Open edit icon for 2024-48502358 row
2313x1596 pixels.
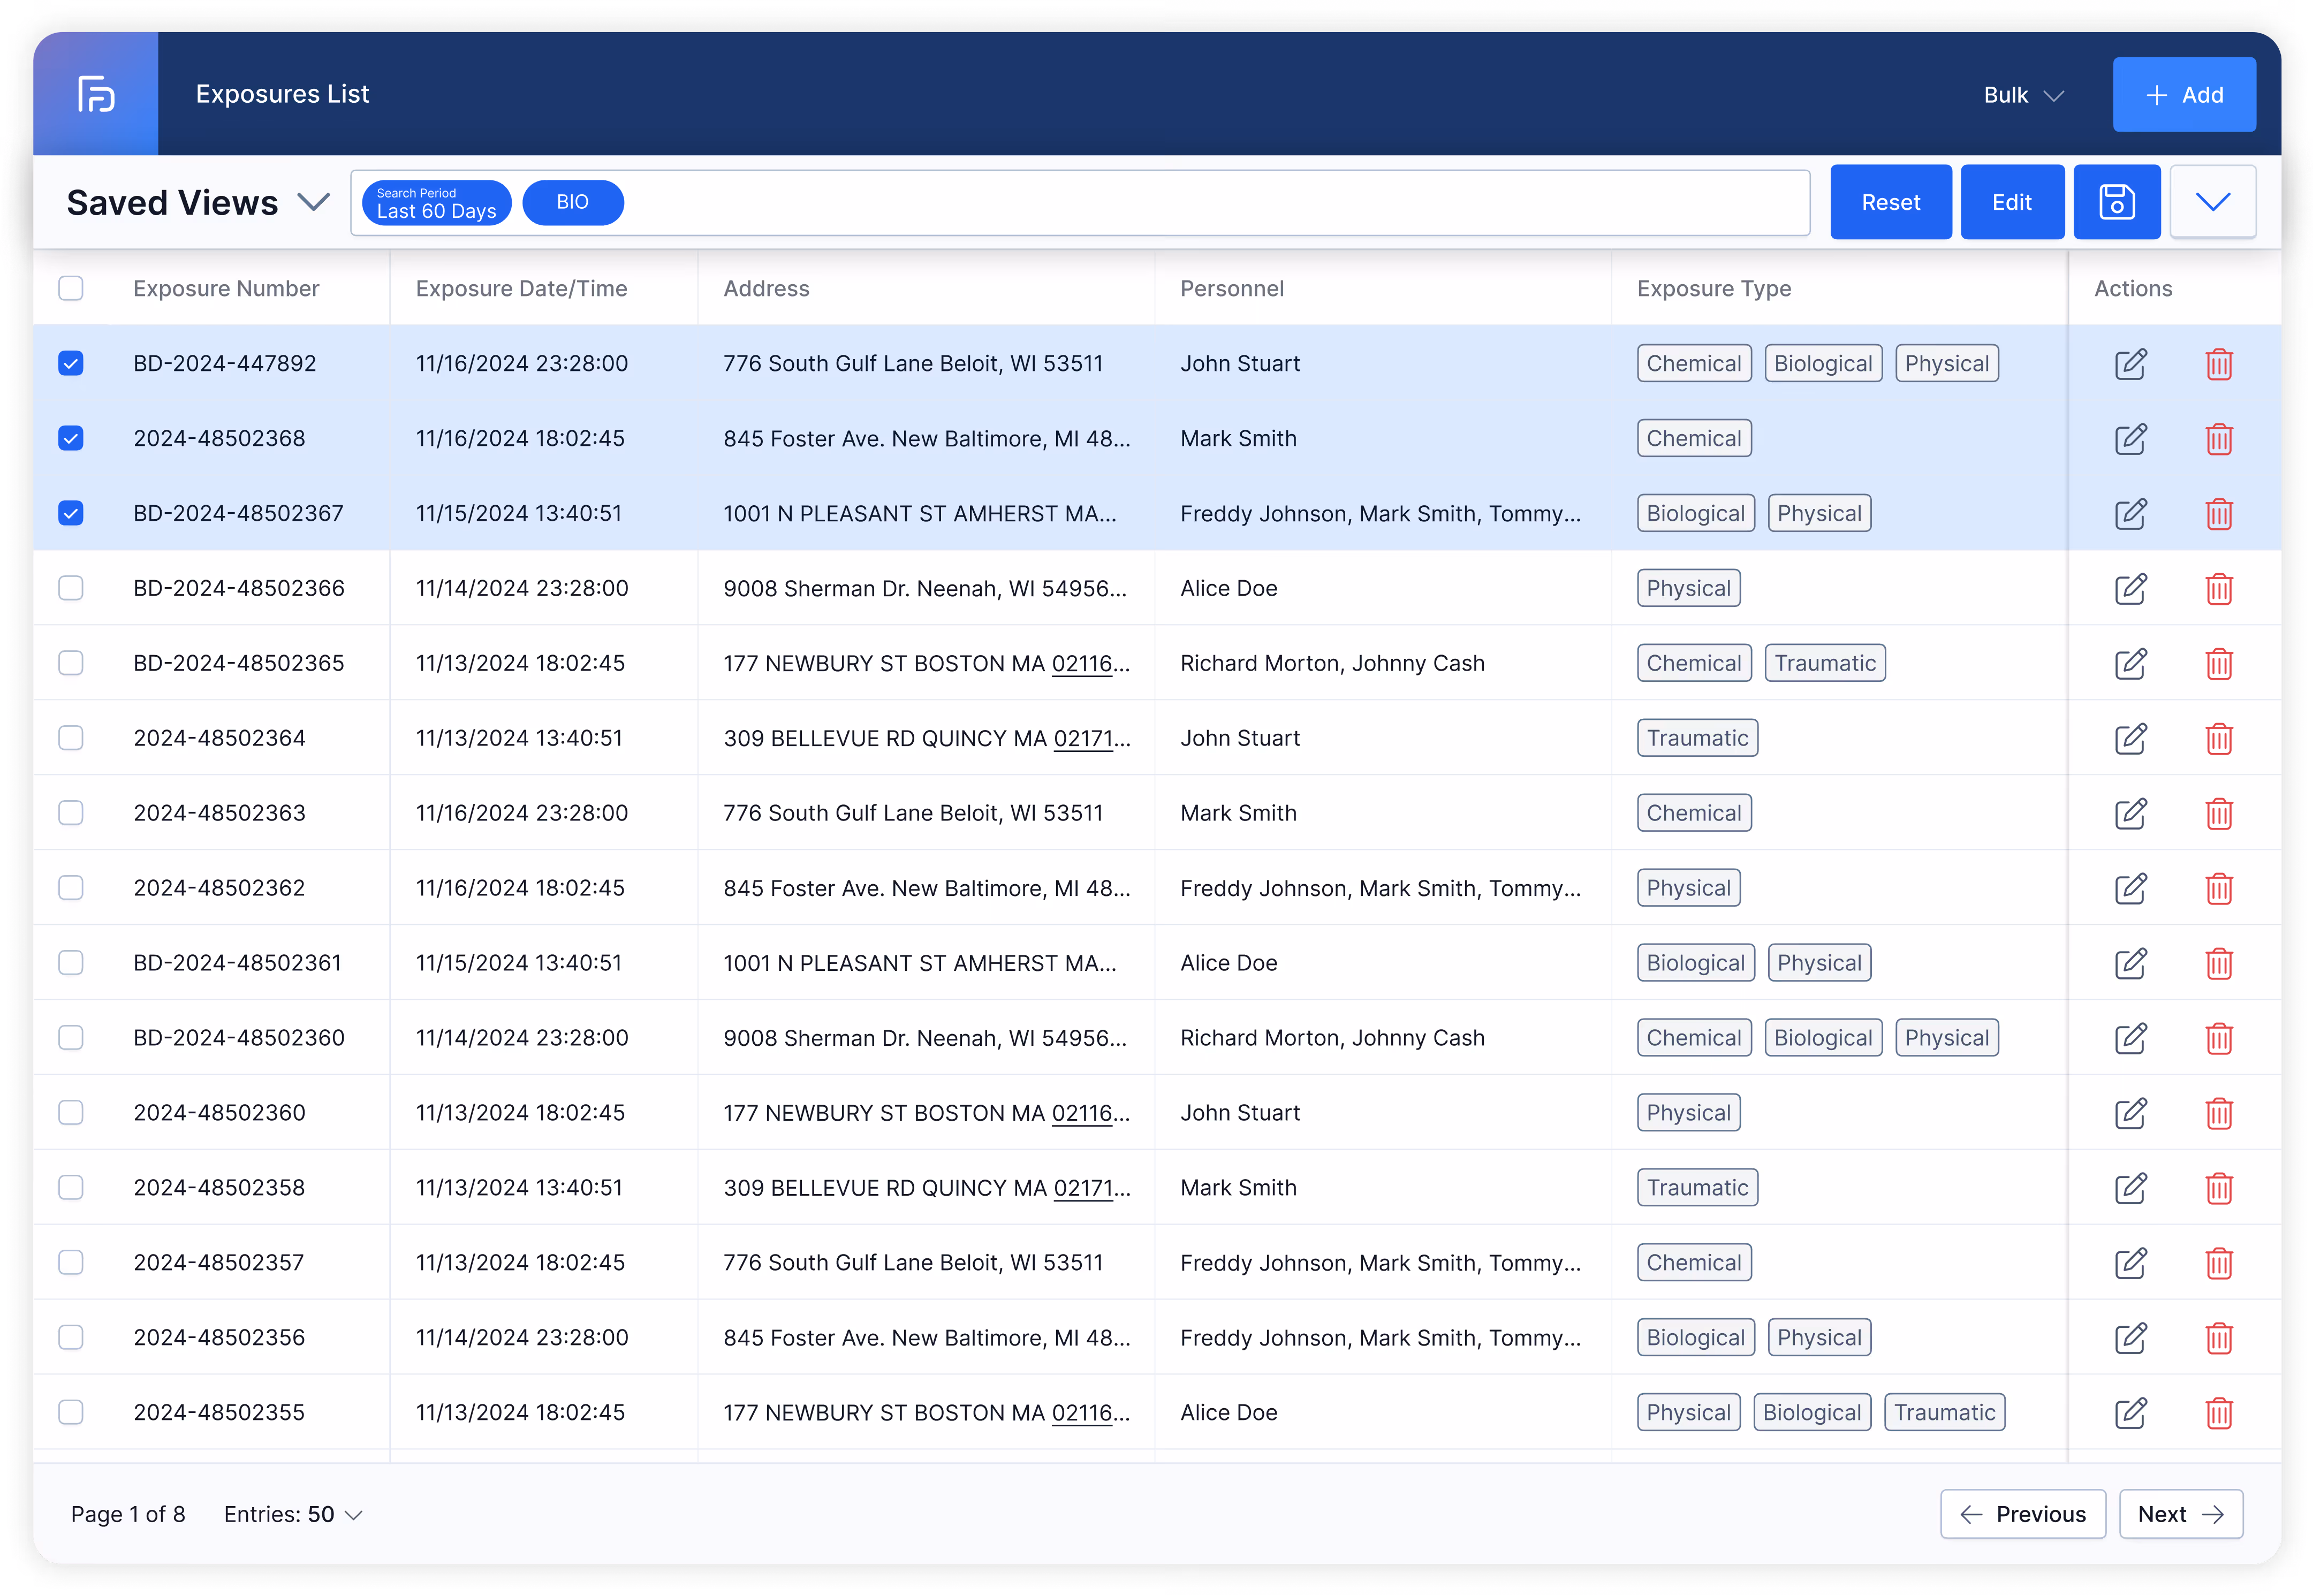click(x=2130, y=1188)
